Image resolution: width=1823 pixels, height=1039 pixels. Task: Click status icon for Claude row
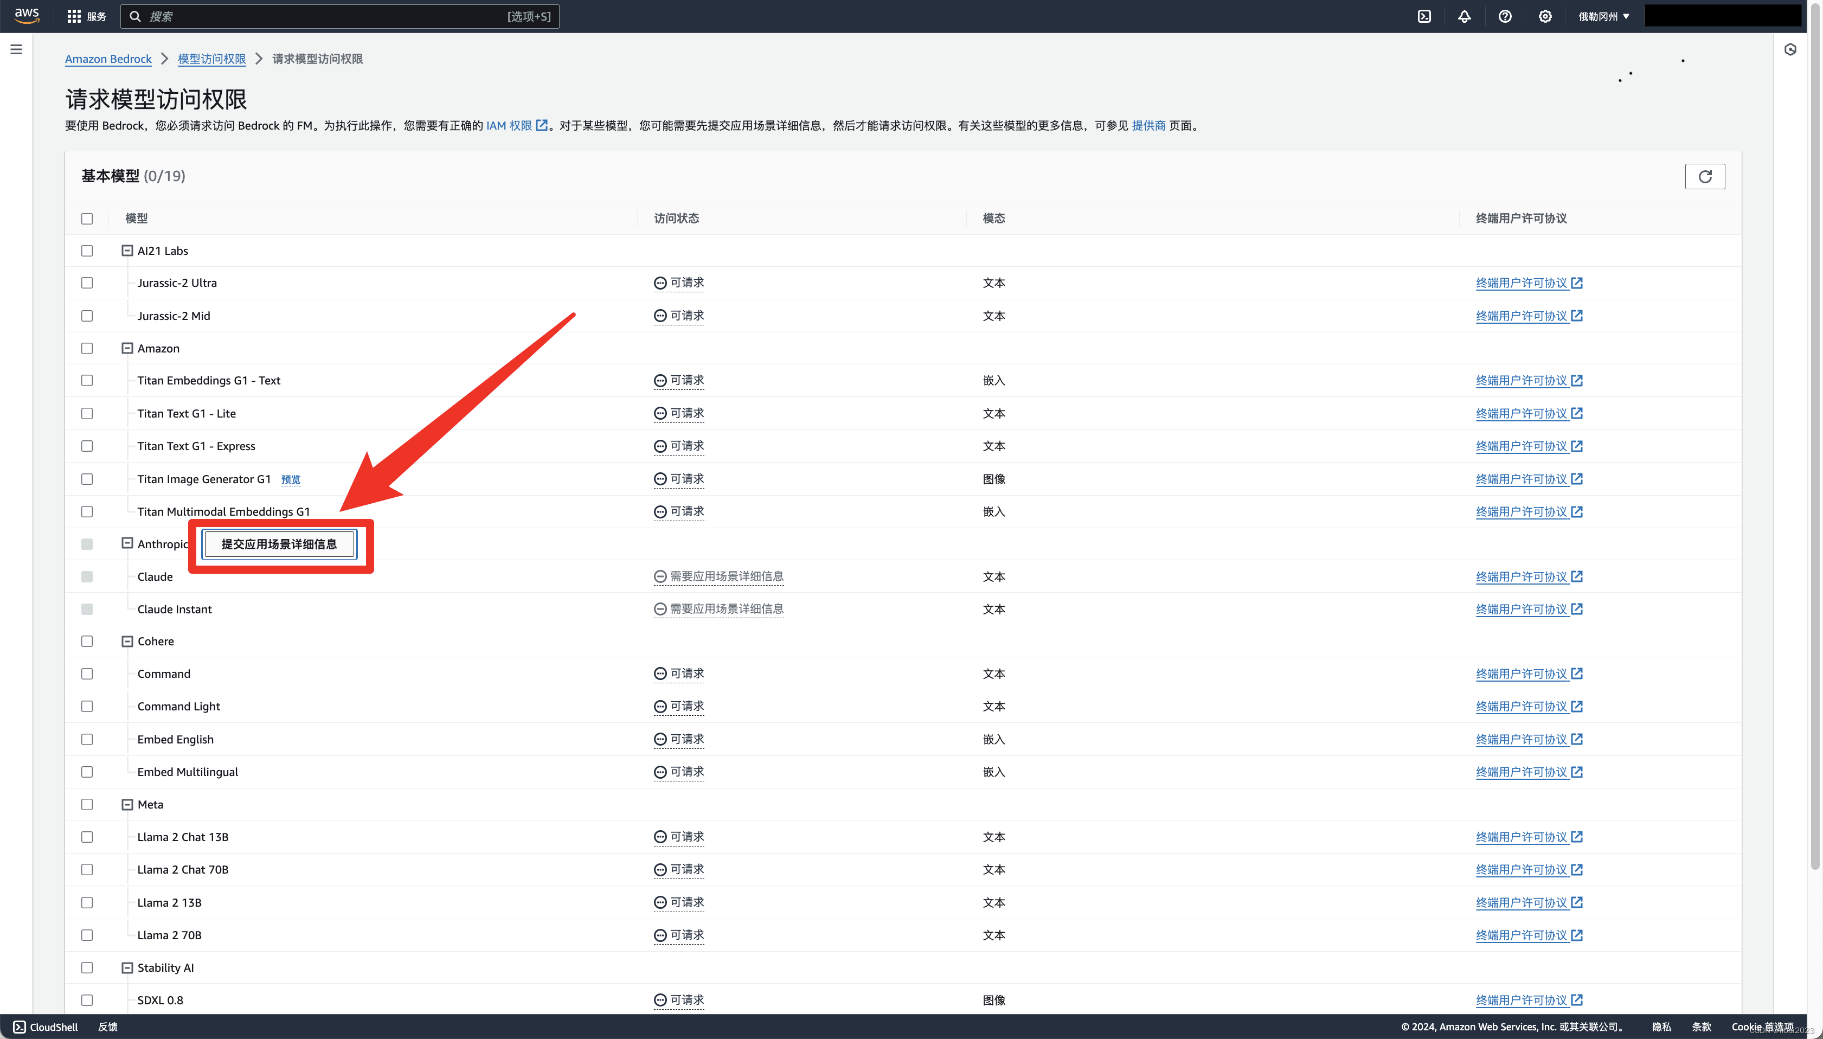[660, 576]
